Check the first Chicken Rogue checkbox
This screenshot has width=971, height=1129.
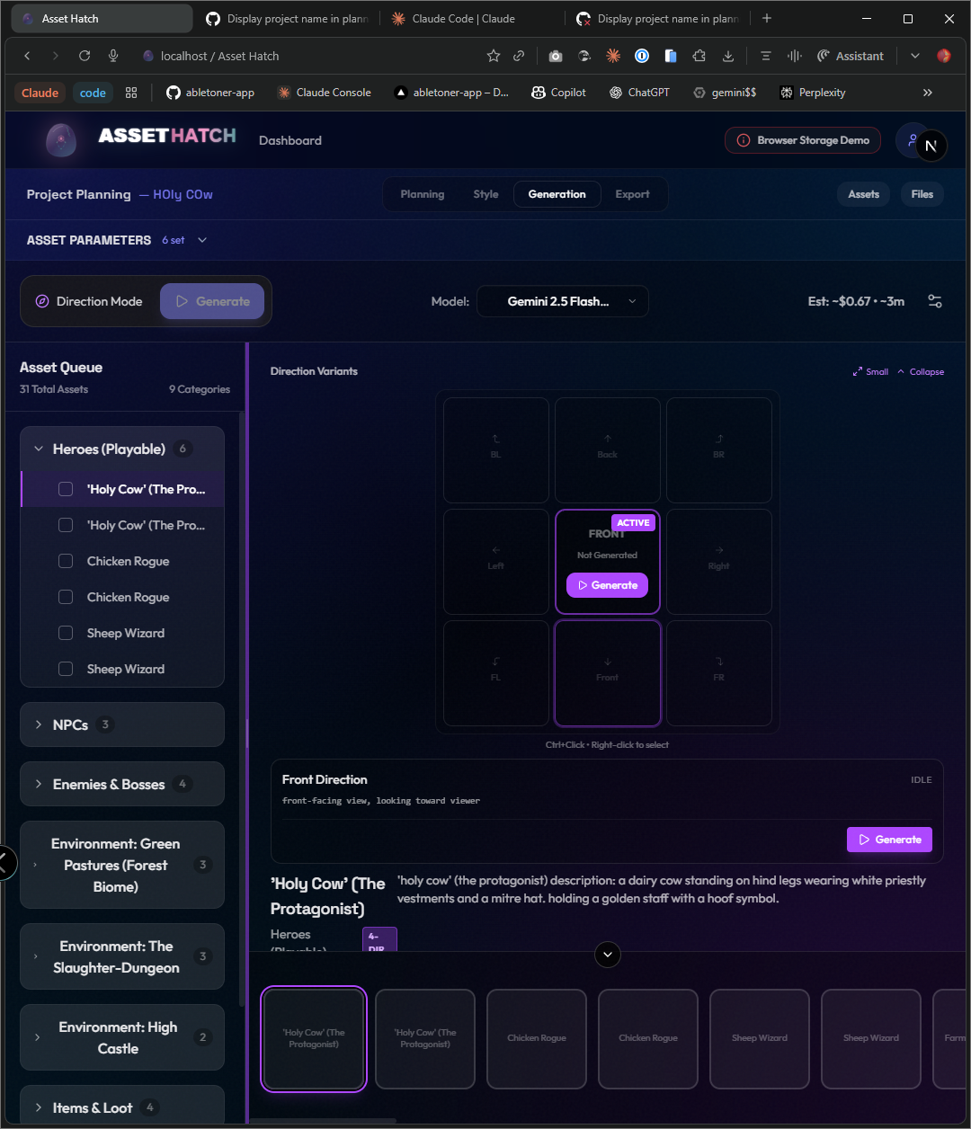pos(66,561)
